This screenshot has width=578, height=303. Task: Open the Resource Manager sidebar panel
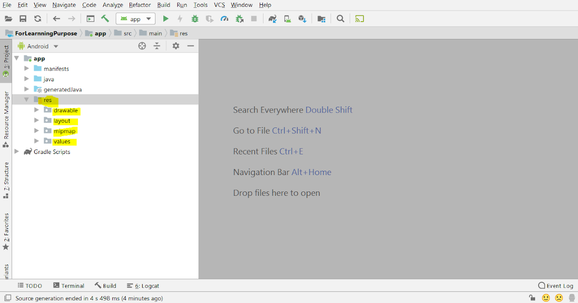tap(6, 104)
